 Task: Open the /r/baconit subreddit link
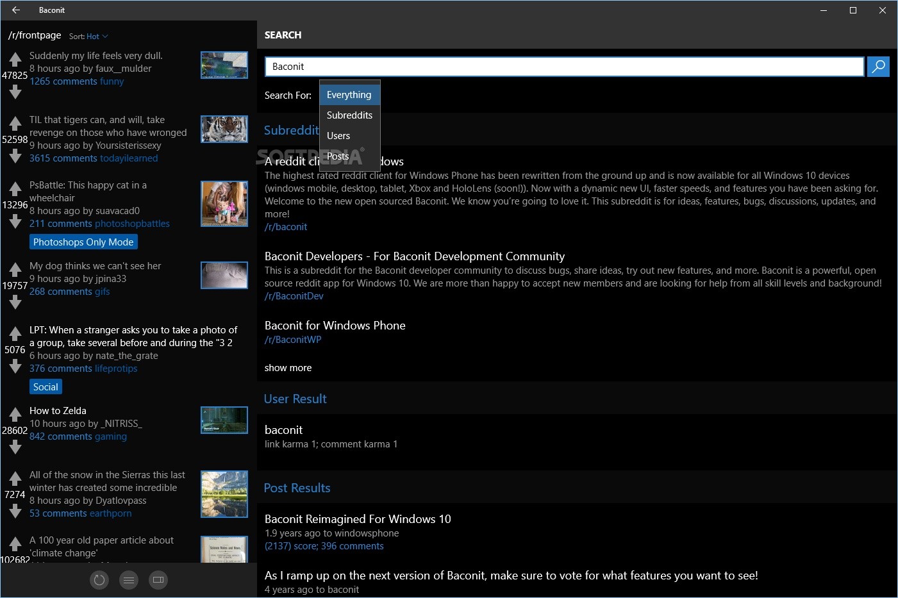click(286, 227)
